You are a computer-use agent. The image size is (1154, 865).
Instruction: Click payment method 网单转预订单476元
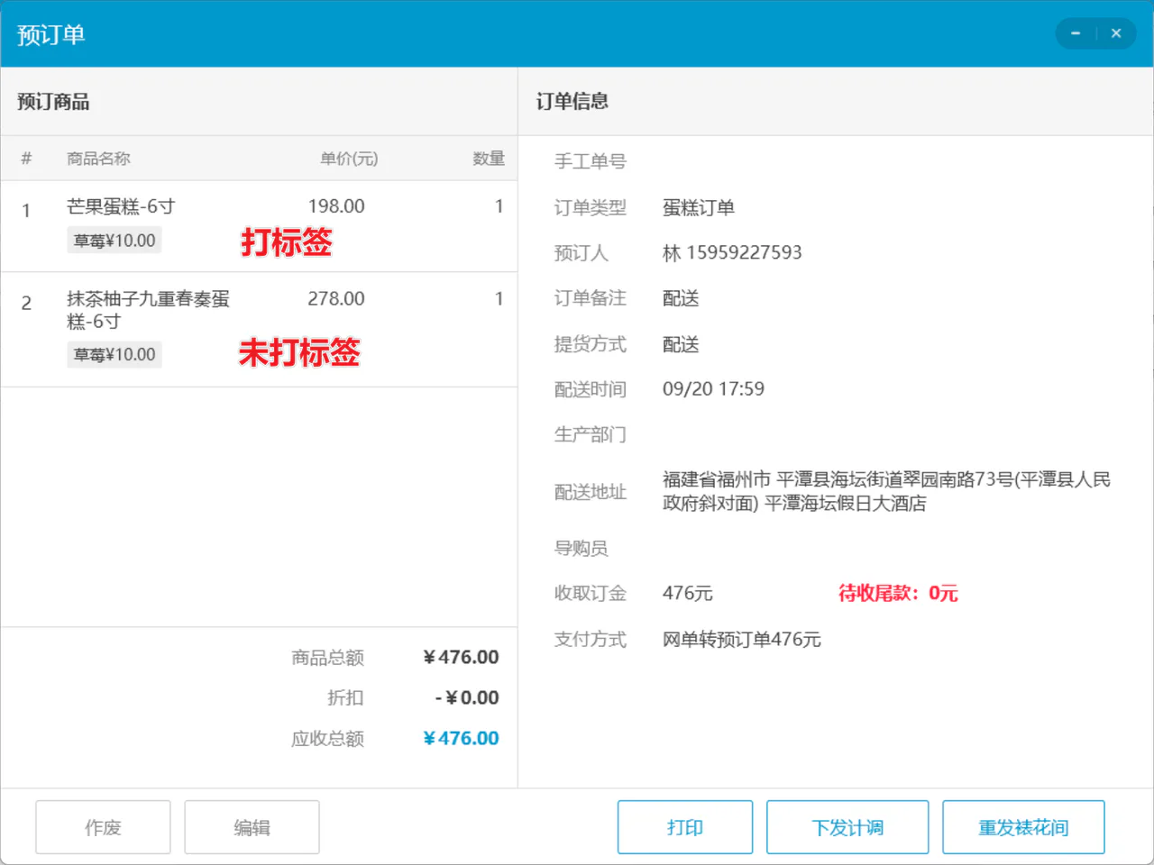[742, 639]
